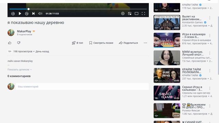Skip forward 10 seconds

point(27,14)
